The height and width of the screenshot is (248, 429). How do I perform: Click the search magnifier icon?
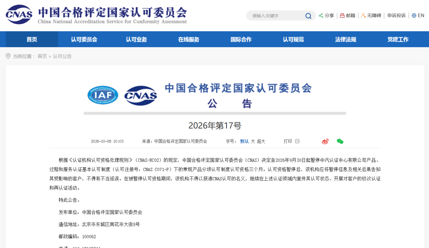pos(308,16)
